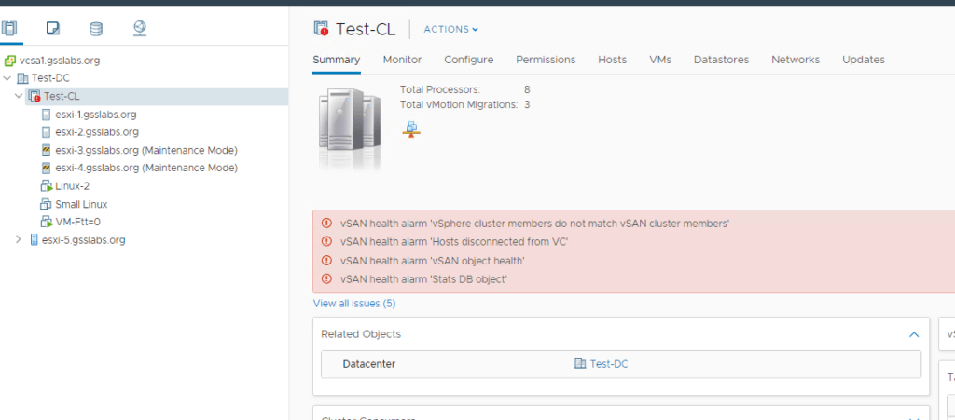Image resolution: width=955 pixels, height=420 pixels.
Task: Open the Hosts and Clusters inventory view icon
Action: click(9, 28)
